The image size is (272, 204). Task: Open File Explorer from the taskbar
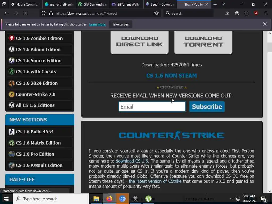point(96,199)
